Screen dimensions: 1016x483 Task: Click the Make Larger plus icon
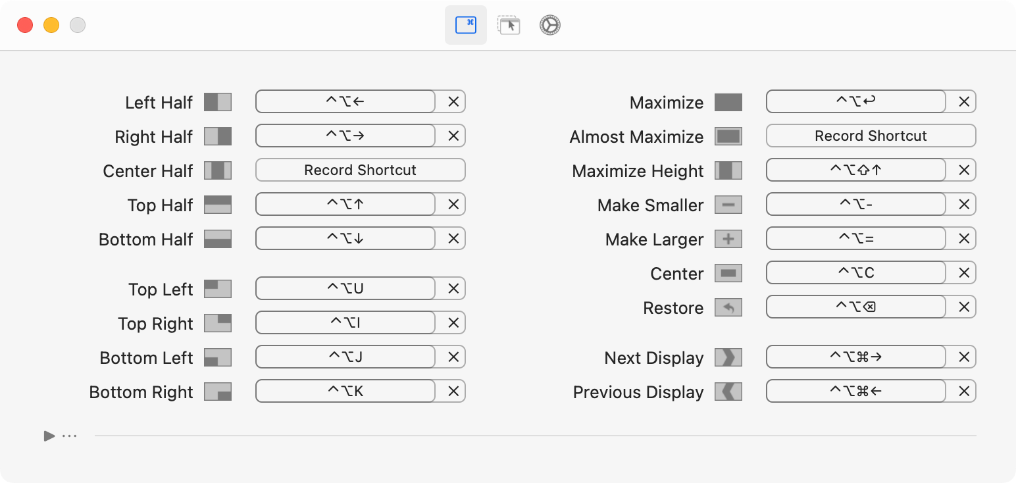coord(728,239)
